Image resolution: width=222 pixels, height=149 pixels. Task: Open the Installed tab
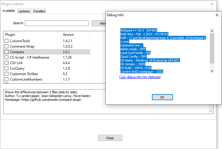click(39, 11)
